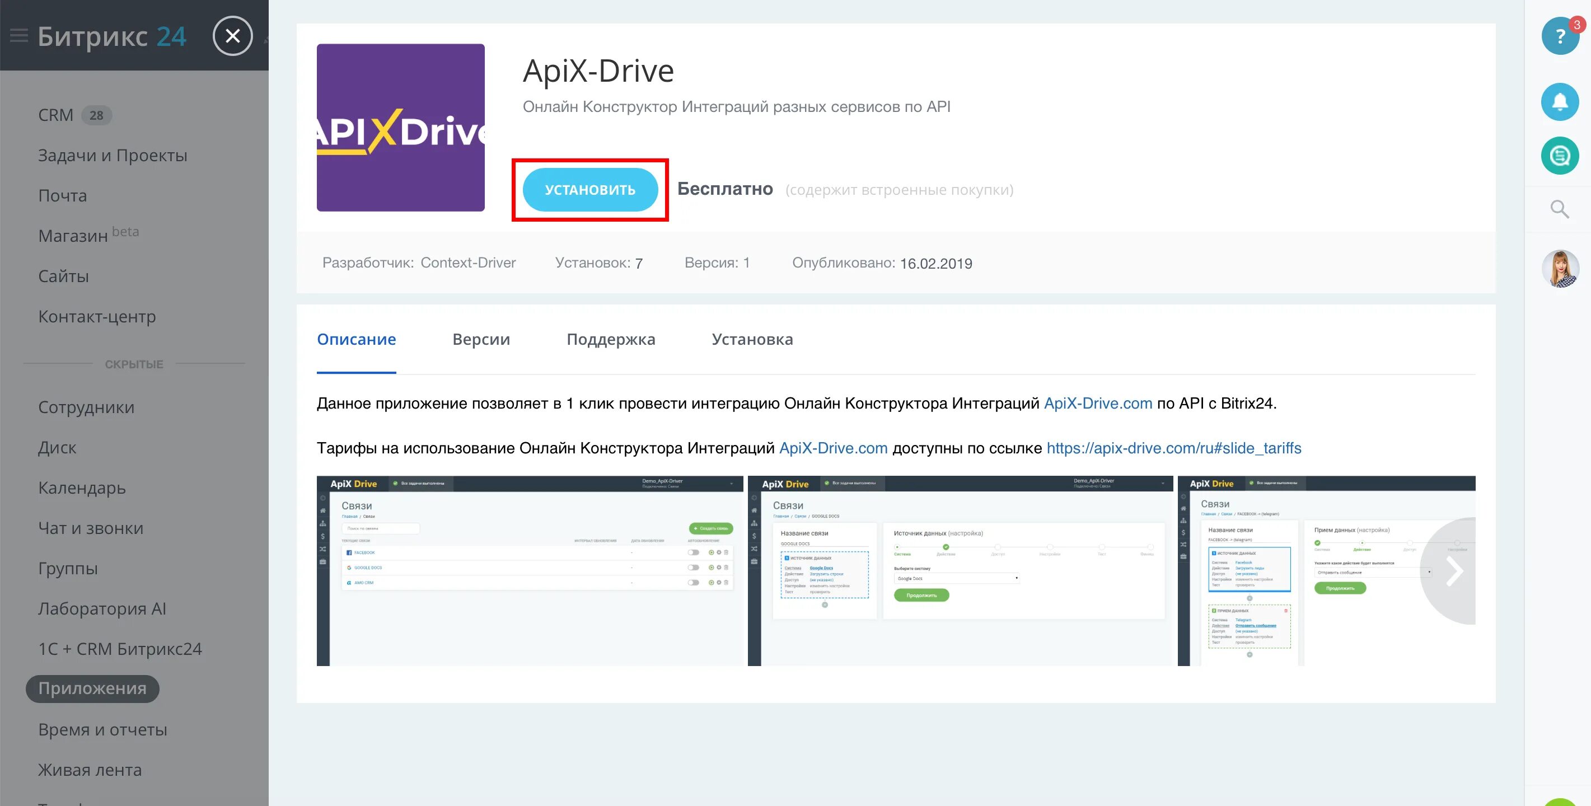The height and width of the screenshot is (806, 1591).
Task: Open the Поддержка tab
Action: click(610, 339)
